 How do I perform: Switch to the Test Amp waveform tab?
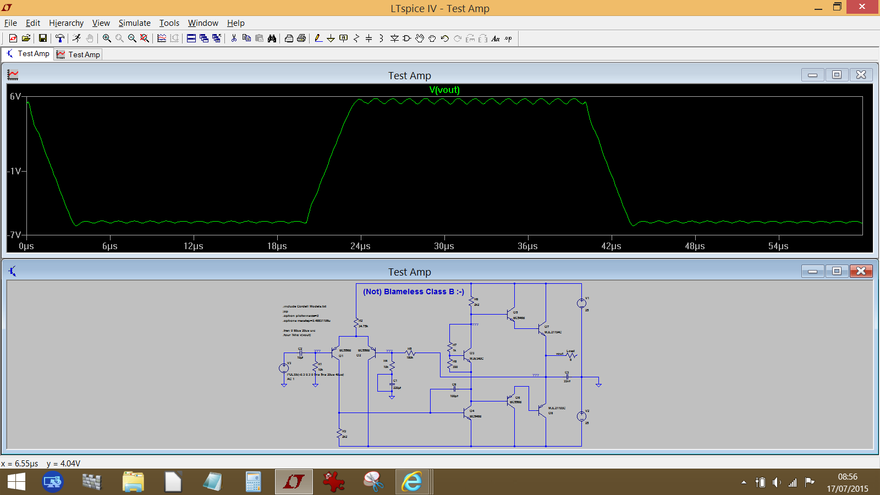[78, 54]
